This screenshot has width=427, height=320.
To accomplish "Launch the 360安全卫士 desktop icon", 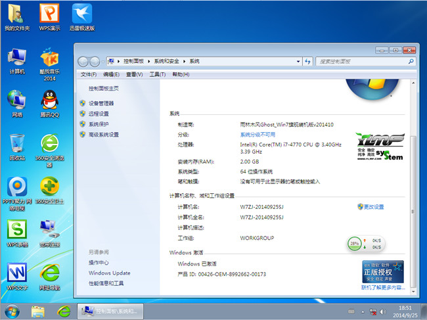I will point(49,191).
